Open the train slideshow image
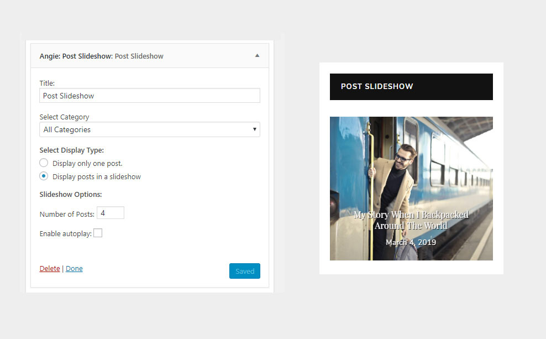Screen dimensions: 546x339 [411, 166]
